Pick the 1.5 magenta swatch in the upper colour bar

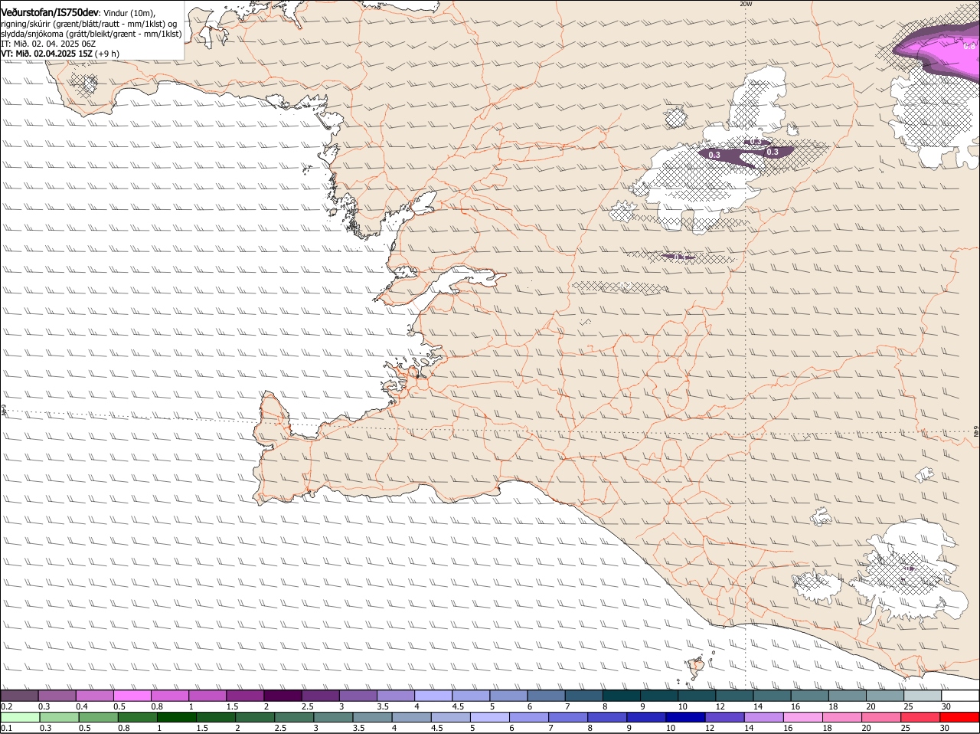pos(244,696)
